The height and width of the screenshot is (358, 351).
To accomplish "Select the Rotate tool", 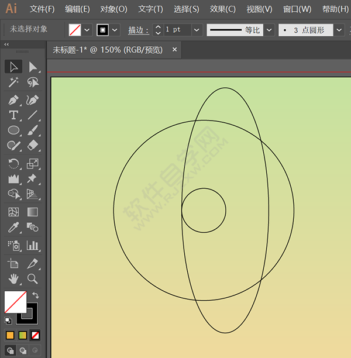I will pyautogui.click(x=13, y=163).
